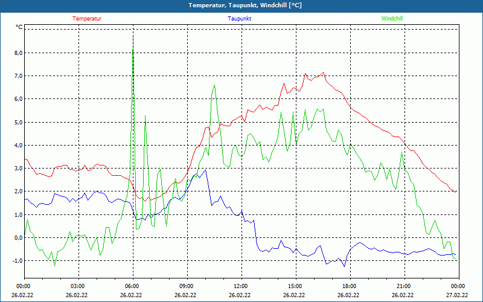Click the 21:00 time axis label
483x302 pixels.
405,286
